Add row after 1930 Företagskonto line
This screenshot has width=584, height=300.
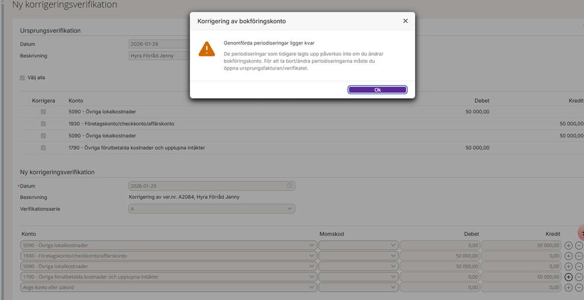pyautogui.click(x=568, y=256)
